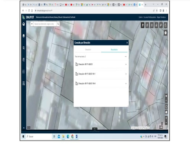
Task: Expand the 'IN 1' address result chevron
Action: 126,74
